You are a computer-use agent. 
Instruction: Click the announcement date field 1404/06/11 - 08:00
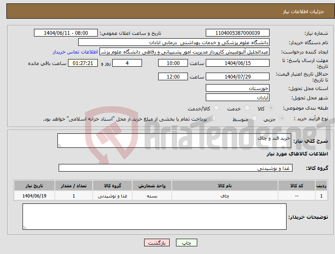66,33
